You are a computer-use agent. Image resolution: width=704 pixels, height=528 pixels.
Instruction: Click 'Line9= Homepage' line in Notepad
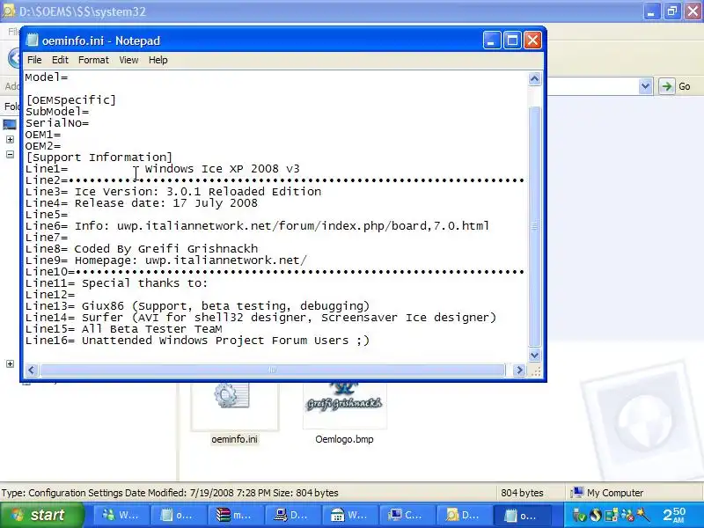(x=166, y=260)
